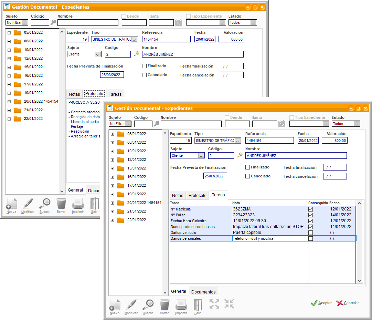Enable Desde date filter checkbox in front window
The width and height of the screenshot is (372, 320).
[227, 117]
